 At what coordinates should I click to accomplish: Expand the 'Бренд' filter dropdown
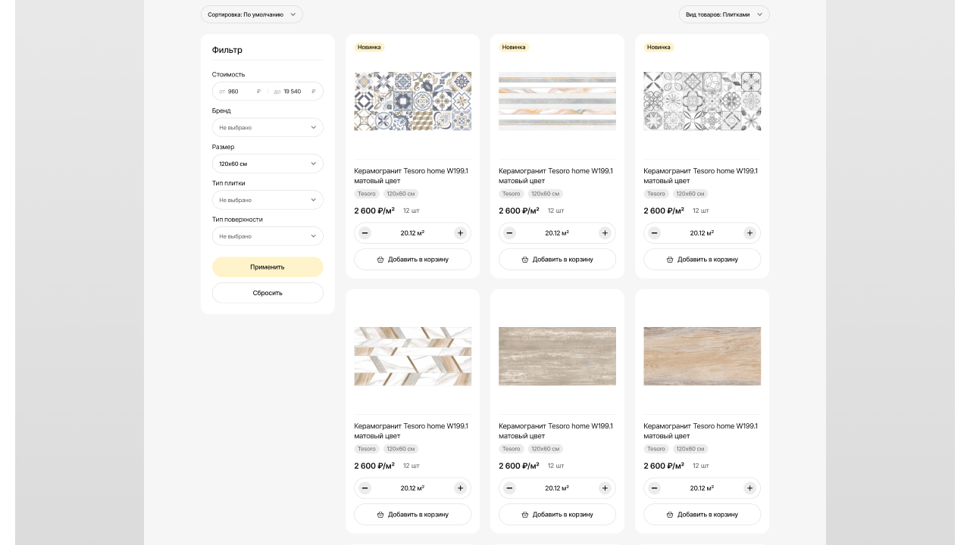click(x=268, y=127)
